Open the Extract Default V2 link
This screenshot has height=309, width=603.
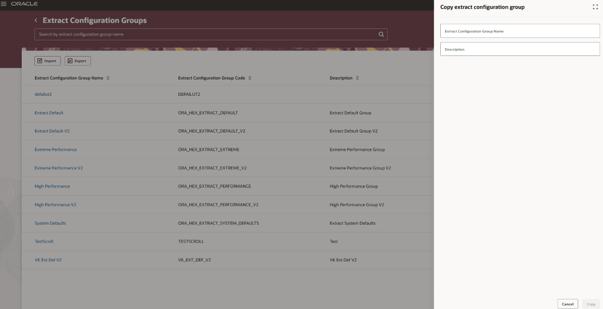tap(52, 131)
